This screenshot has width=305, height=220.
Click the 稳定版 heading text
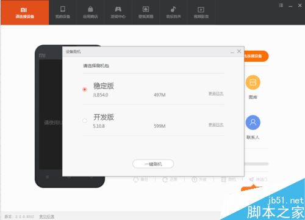[104, 86]
